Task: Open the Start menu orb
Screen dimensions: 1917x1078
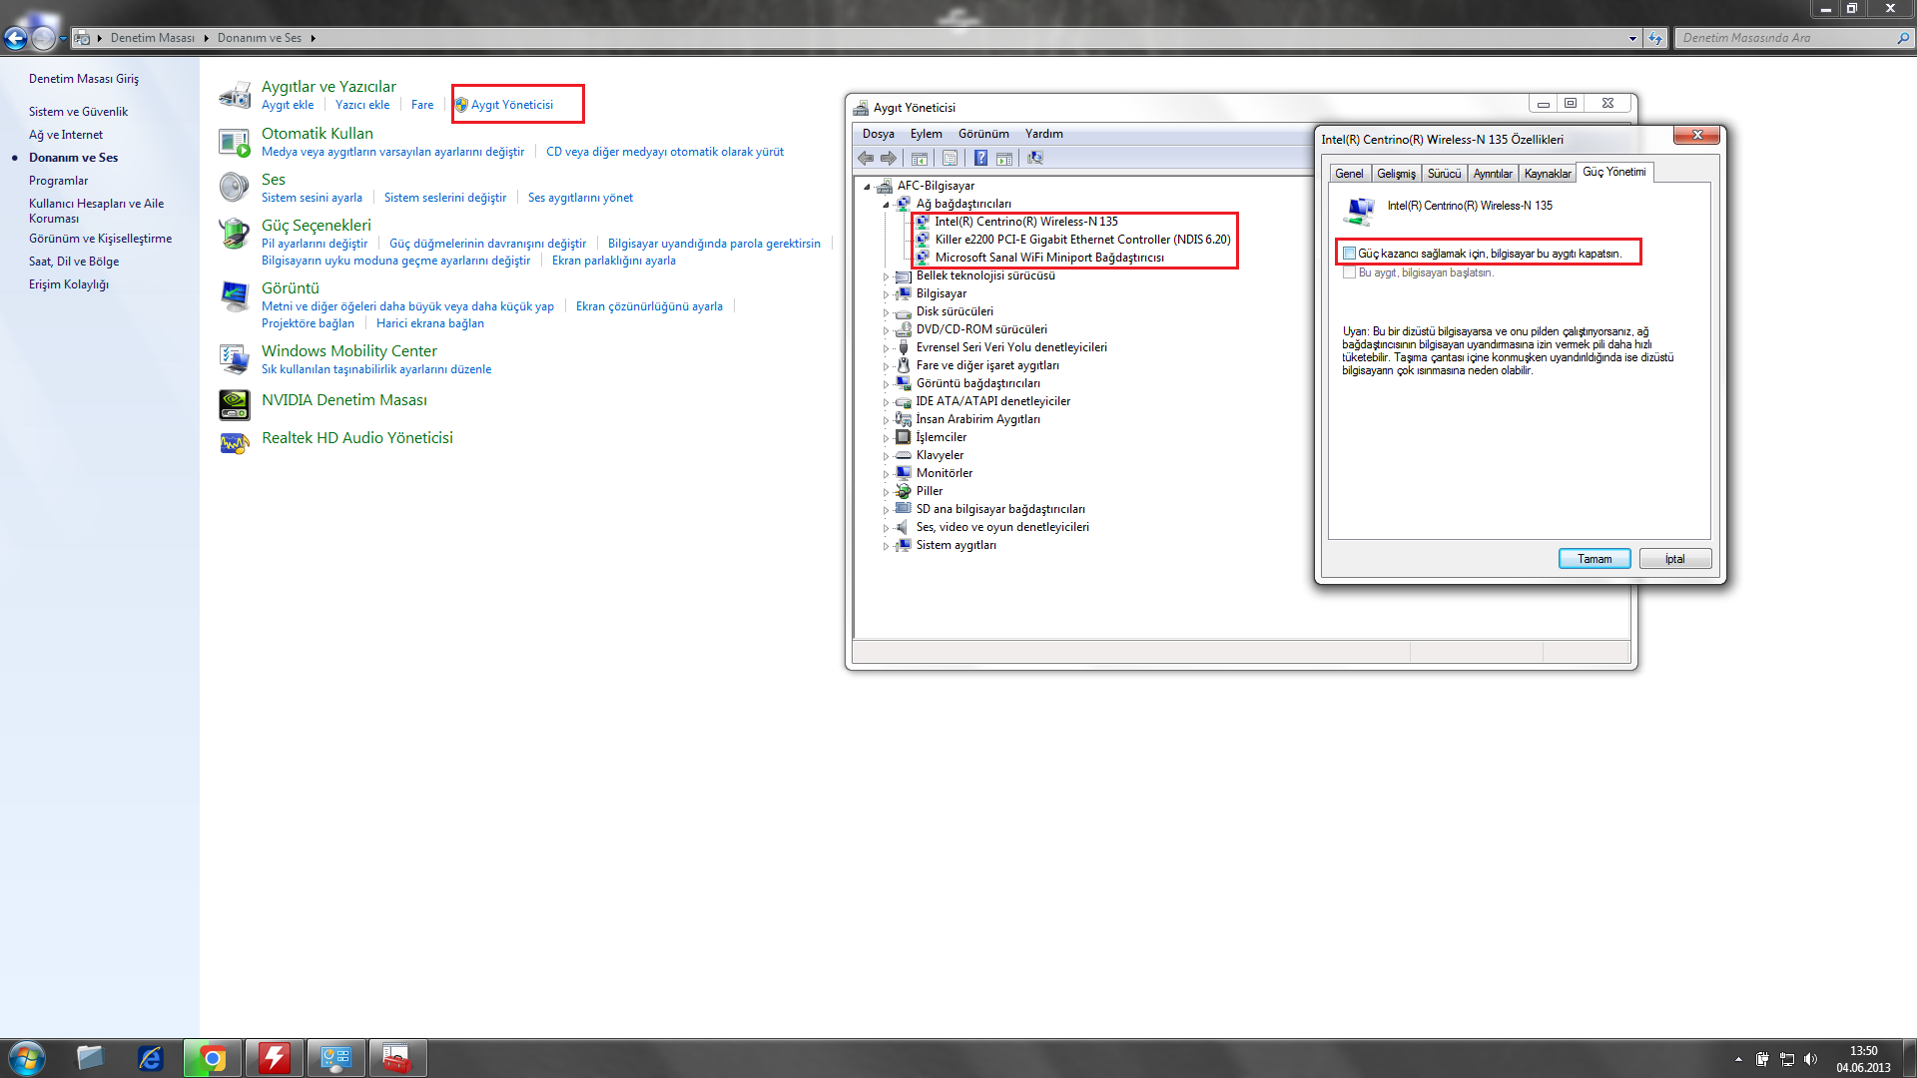Action: (27, 1058)
